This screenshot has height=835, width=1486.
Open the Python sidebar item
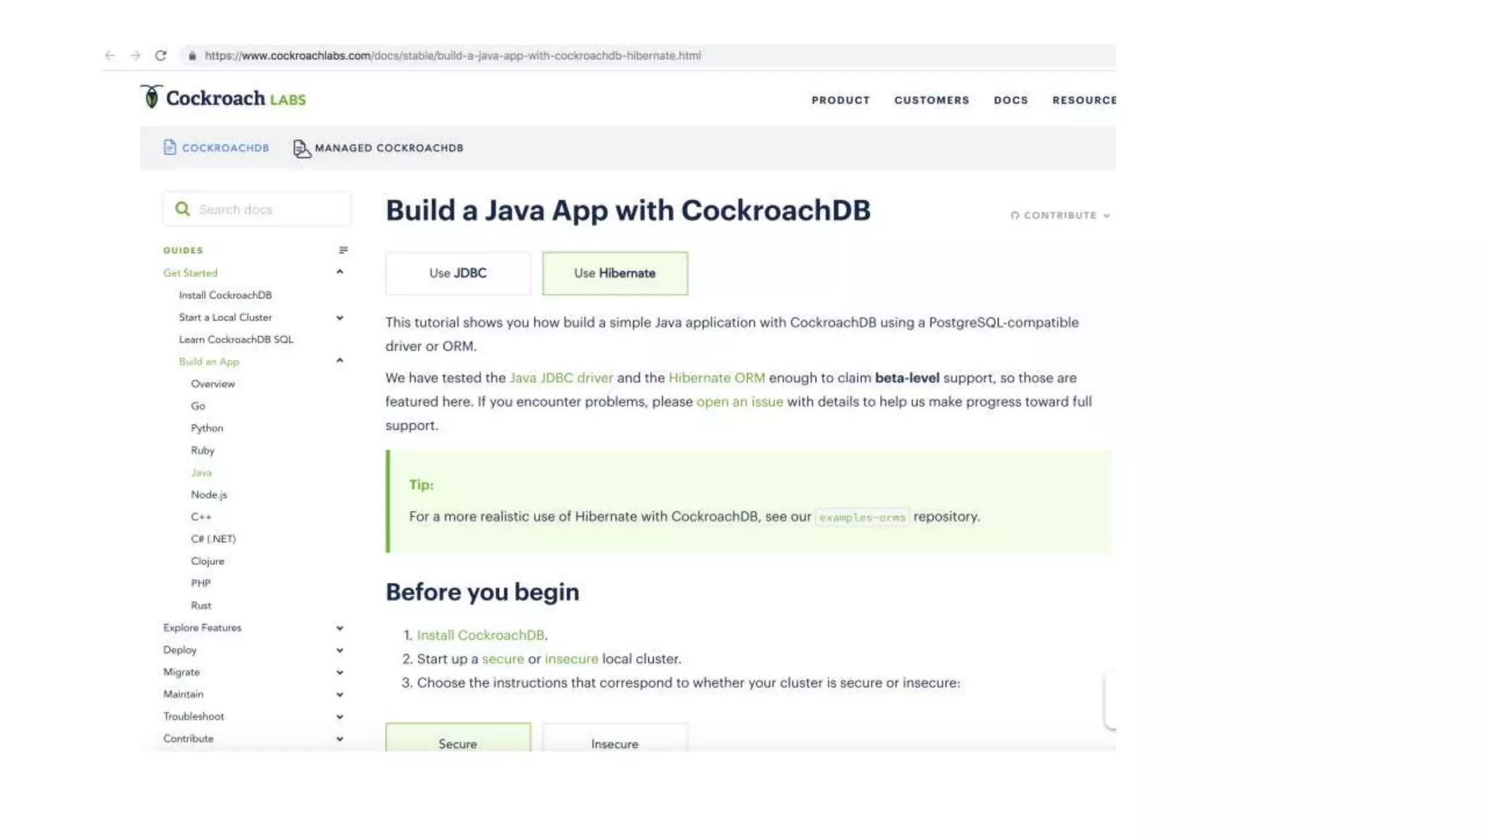tap(207, 428)
